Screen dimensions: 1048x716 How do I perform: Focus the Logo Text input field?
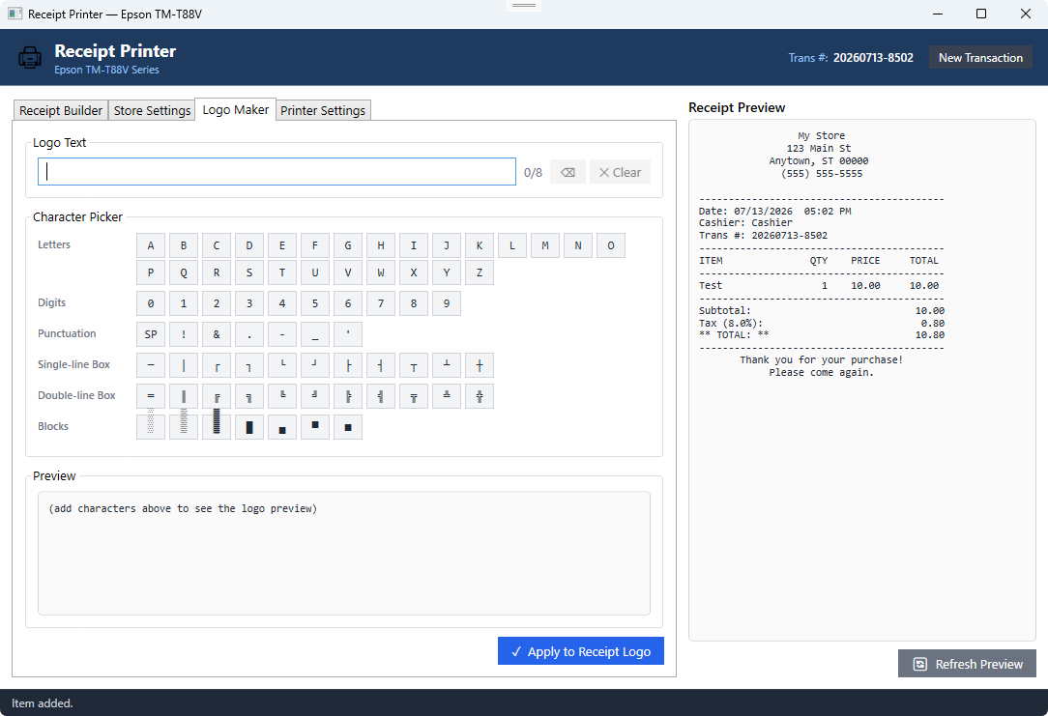[x=277, y=172]
